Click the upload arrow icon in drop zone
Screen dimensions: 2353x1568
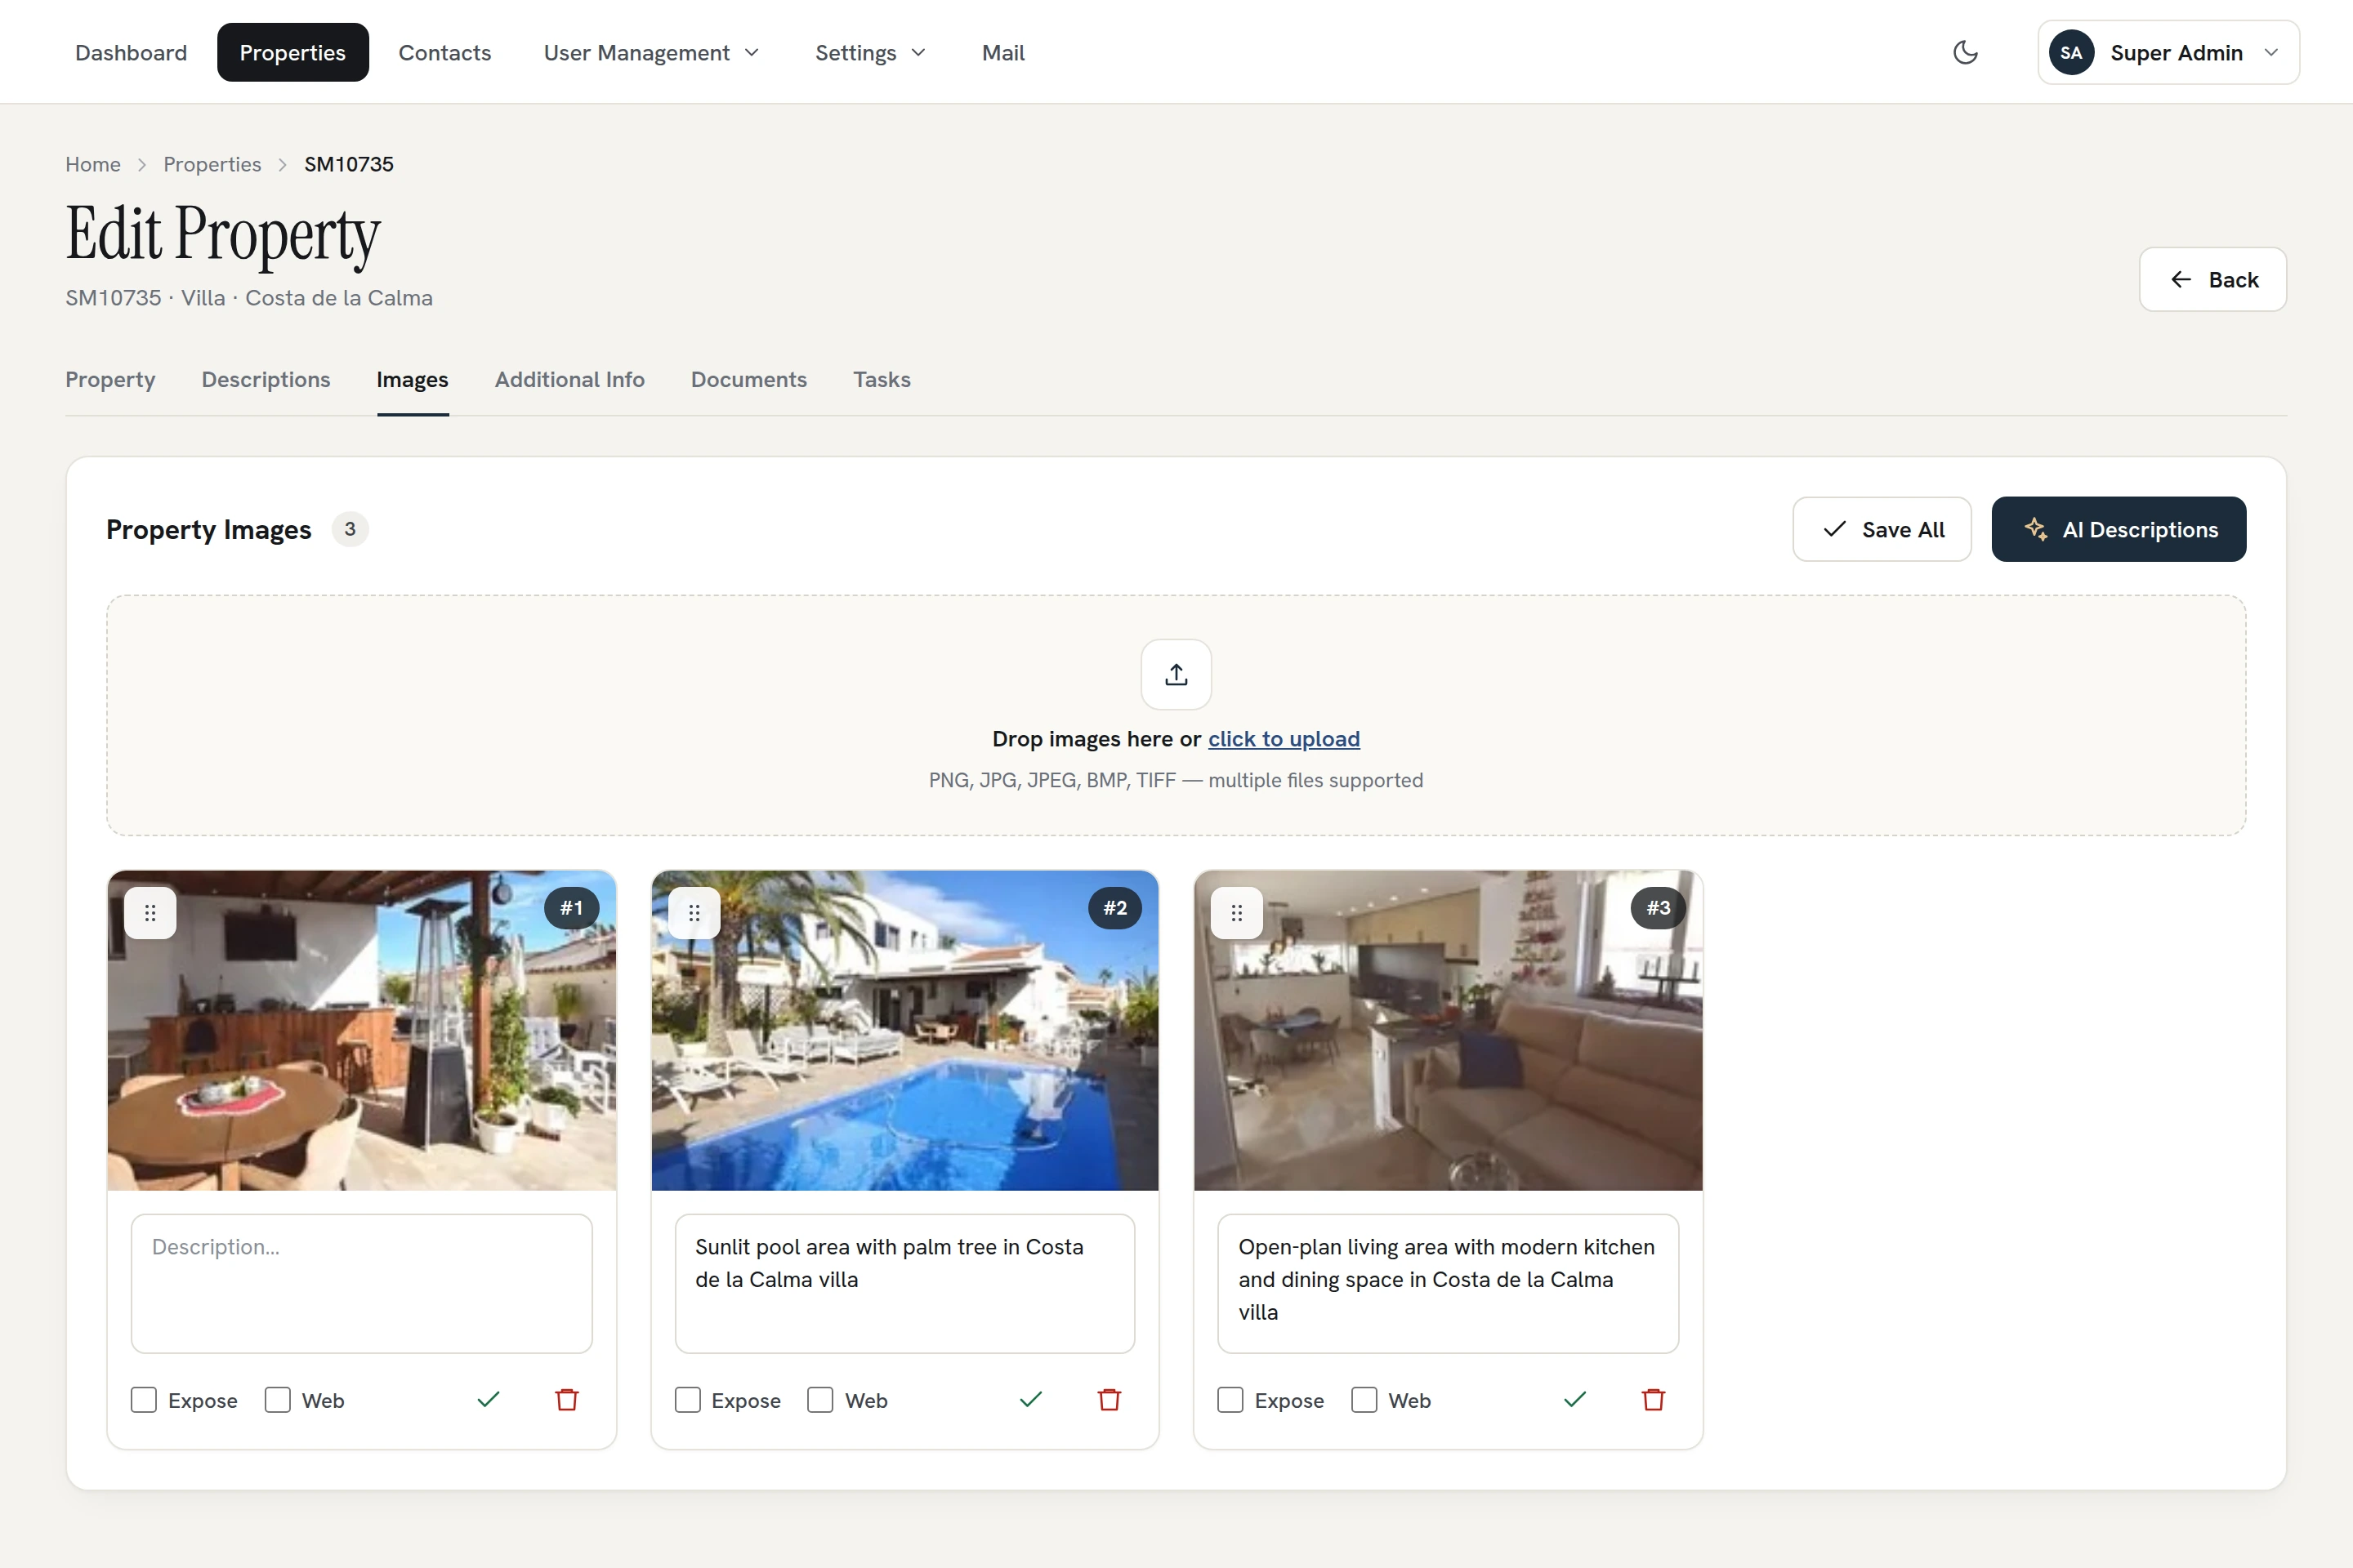tap(1176, 674)
